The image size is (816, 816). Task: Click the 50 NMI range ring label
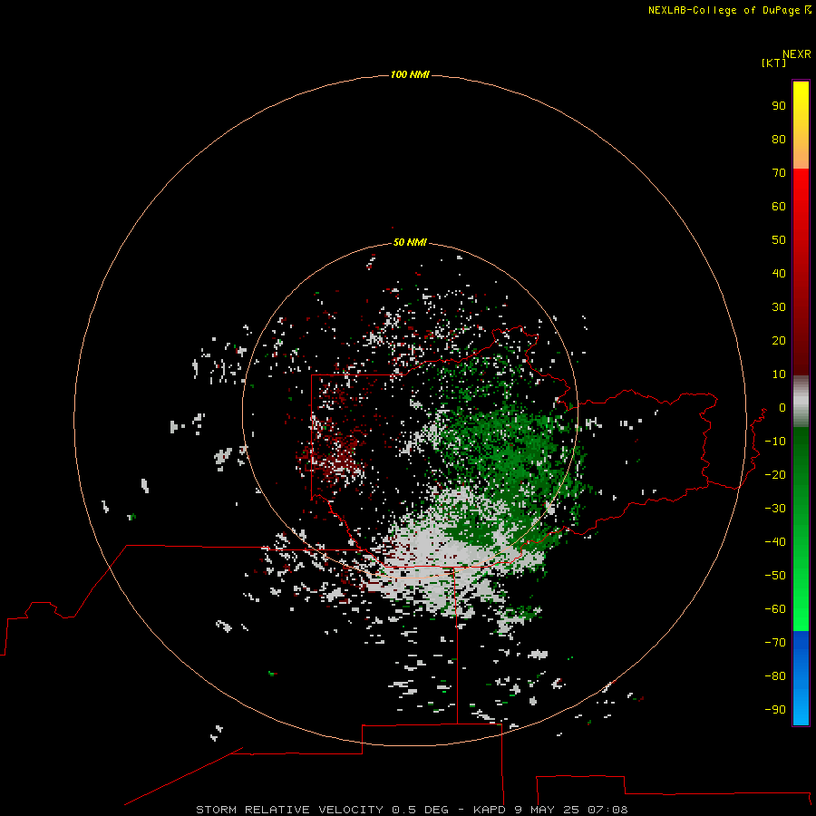coord(410,242)
